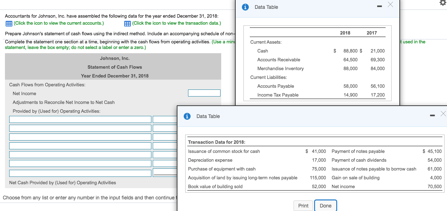Click the second adjustment amount box
Screen dimensions: 447x211
click(165, 128)
